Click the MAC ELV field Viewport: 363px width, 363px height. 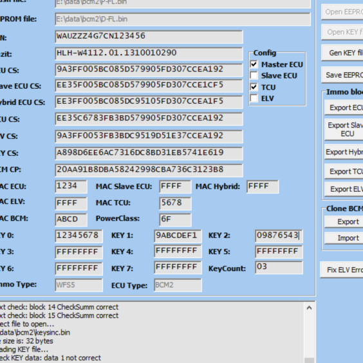point(71,203)
